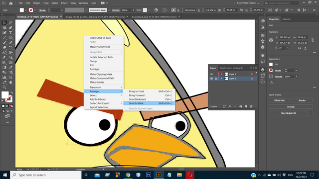319x179 pixels.
Task: Select the Ellipse tool
Action: tap(10, 38)
